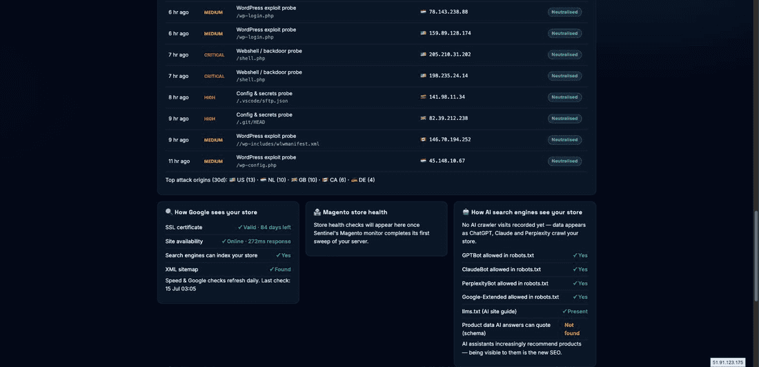The width and height of the screenshot is (759, 367).
Task: Click the magnifier icon in How Google sees your store
Action: click(x=169, y=212)
